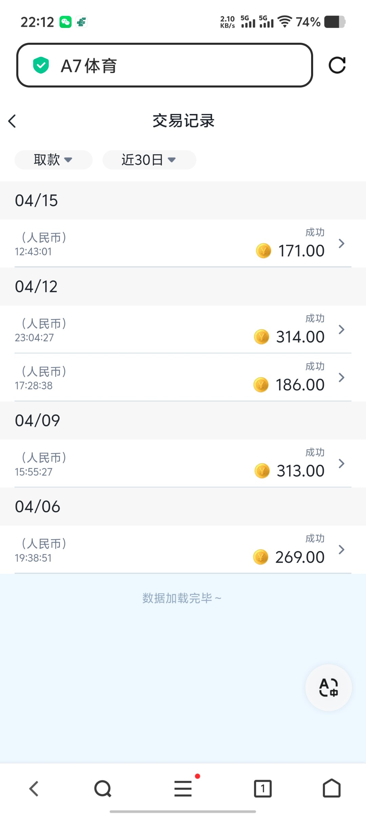Screen dimensions: 366x814
Task: Tap the WeChat notification icon in status bar
Action: (x=65, y=22)
